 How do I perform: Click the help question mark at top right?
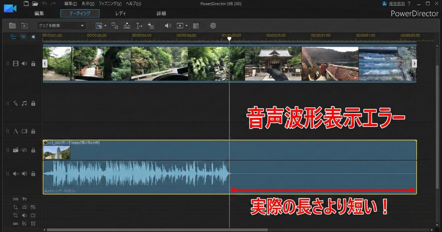(x=409, y=4)
